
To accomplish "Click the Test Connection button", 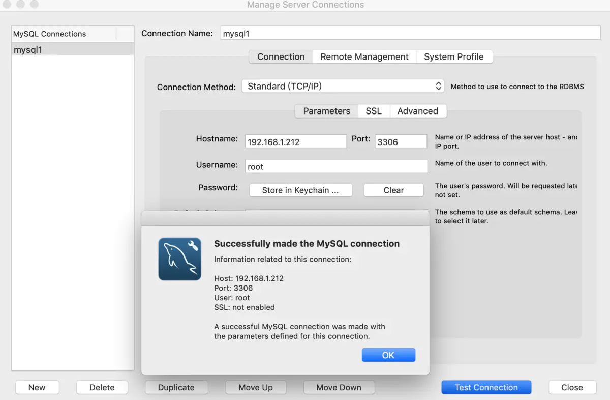I will pos(486,387).
